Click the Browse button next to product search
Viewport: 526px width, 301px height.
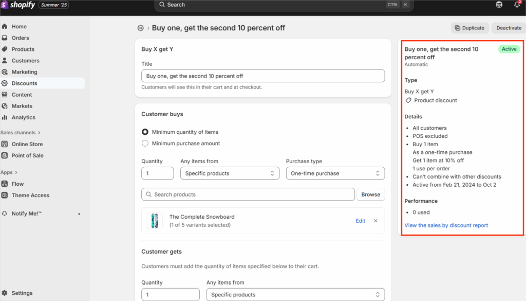coord(370,194)
